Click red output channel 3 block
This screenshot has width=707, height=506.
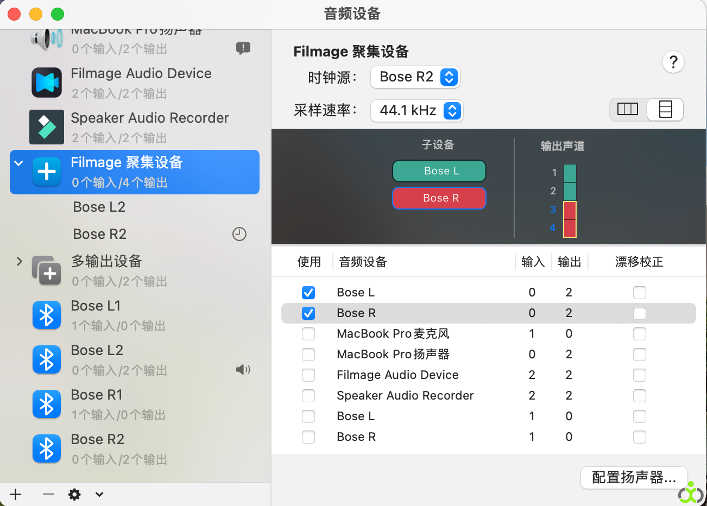(x=570, y=210)
